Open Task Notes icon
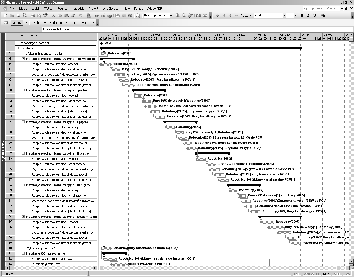354x277 pixels. tap(124, 16)
